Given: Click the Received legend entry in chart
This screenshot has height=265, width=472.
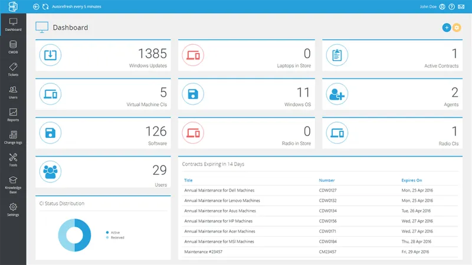Looking at the screenshot, I should (115, 237).
